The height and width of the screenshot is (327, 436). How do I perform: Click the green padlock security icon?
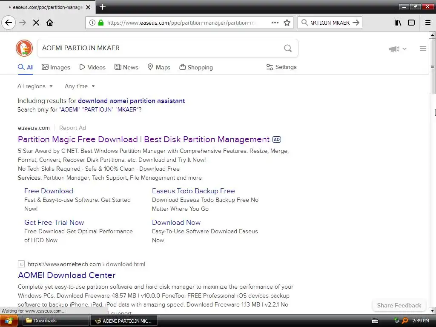click(x=101, y=23)
